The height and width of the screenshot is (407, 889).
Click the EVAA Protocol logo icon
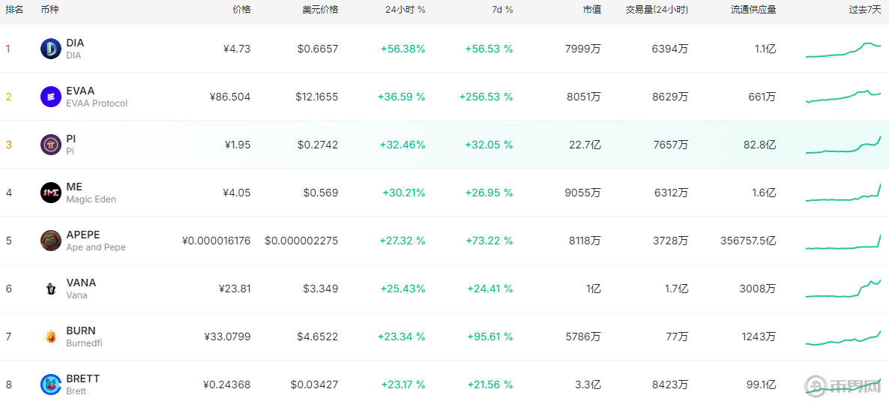(51, 97)
